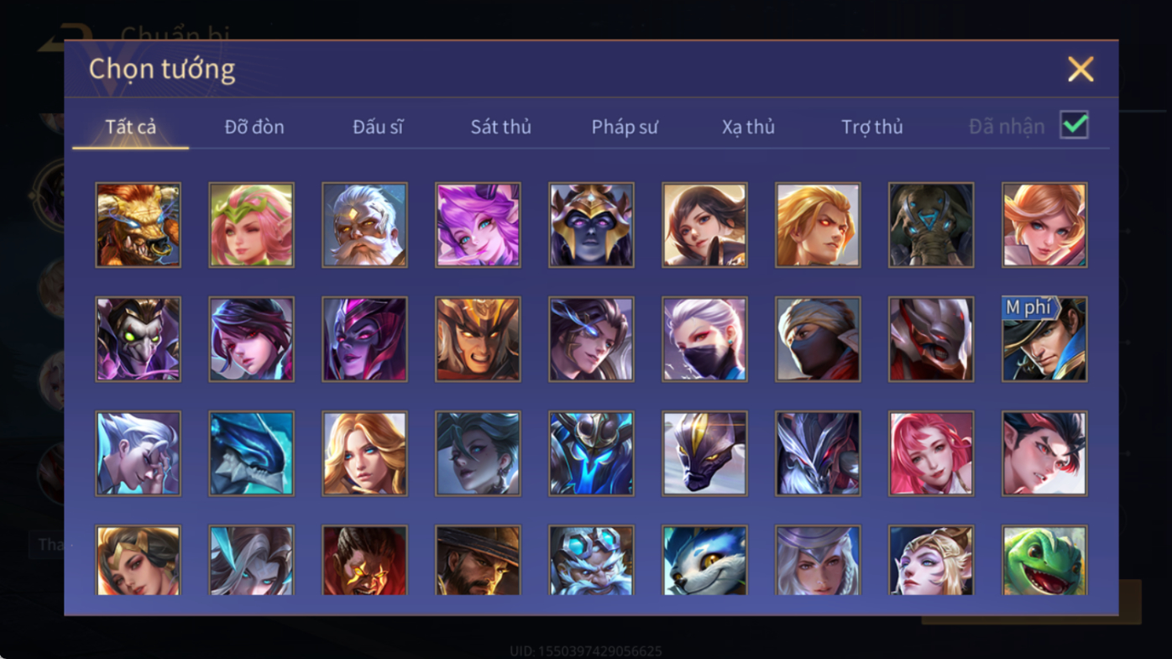The height and width of the screenshot is (659, 1172).
Task: Toggle the "Đã nhận" owned checkbox
Action: tap(1074, 125)
